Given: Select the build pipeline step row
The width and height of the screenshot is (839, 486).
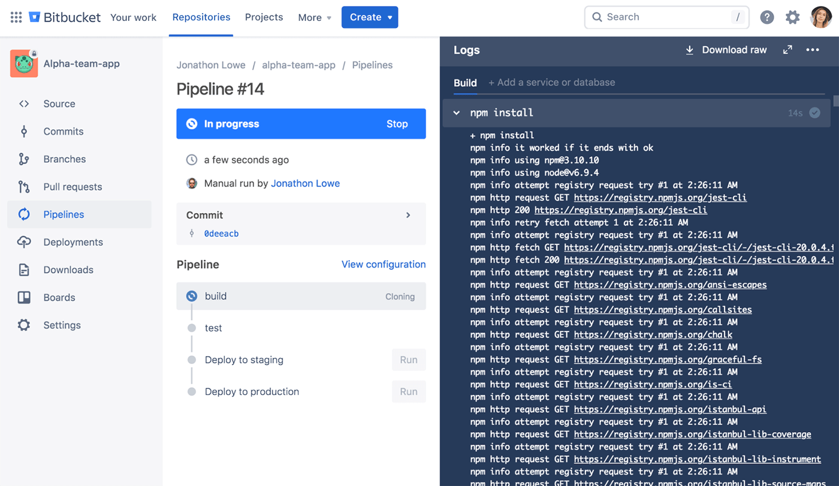Looking at the screenshot, I should [301, 296].
